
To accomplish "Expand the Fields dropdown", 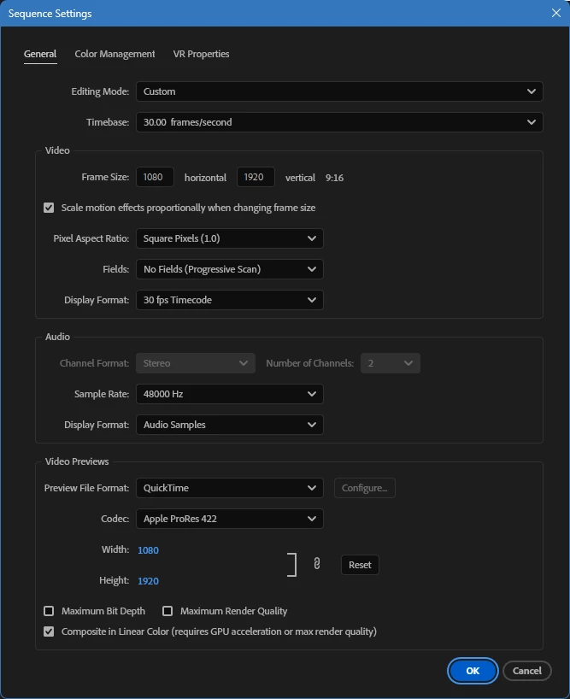I will click(x=230, y=269).
